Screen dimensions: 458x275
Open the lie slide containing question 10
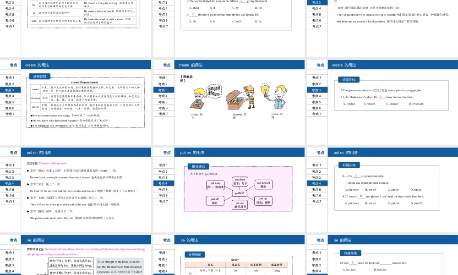[382, 255]
